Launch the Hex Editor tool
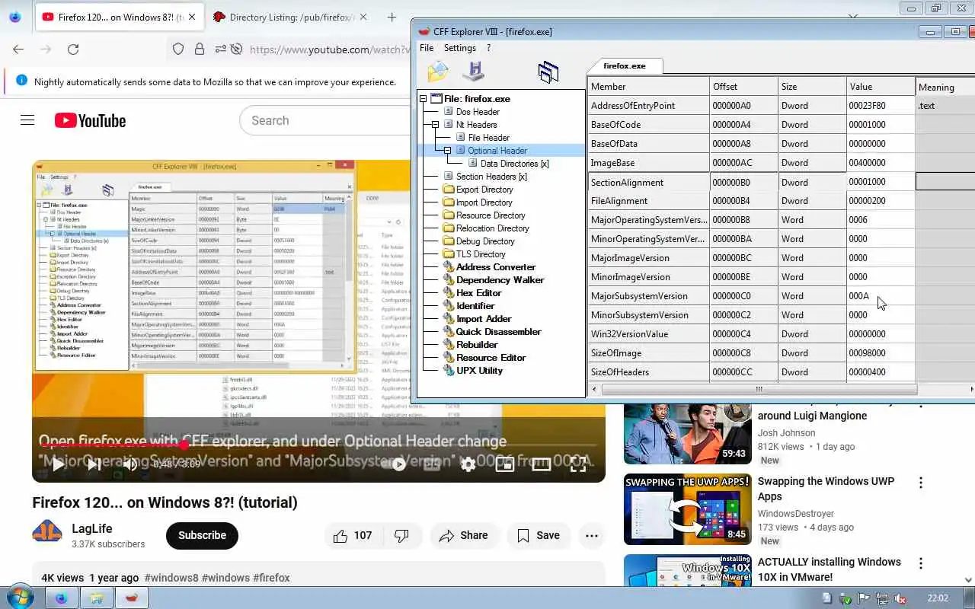This screenshot has height=609, width=975. tap(479, 293)
